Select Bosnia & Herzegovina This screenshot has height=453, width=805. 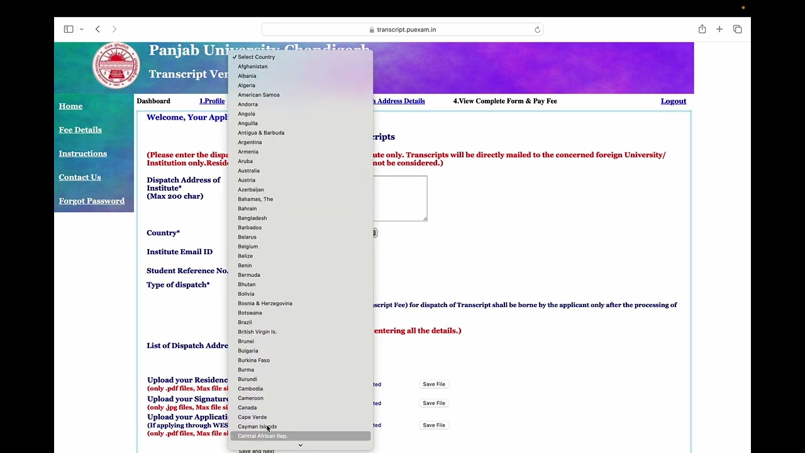[x=300, y=303]
